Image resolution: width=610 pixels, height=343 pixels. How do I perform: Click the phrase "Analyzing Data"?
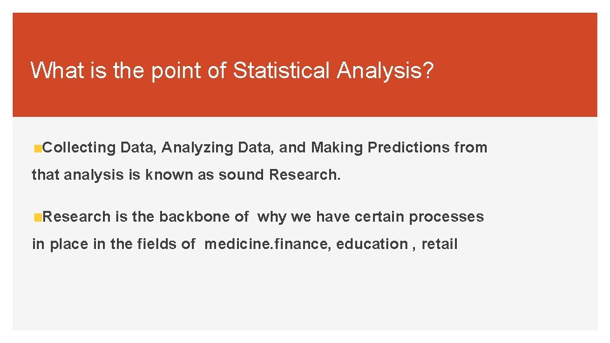point(216,148)
